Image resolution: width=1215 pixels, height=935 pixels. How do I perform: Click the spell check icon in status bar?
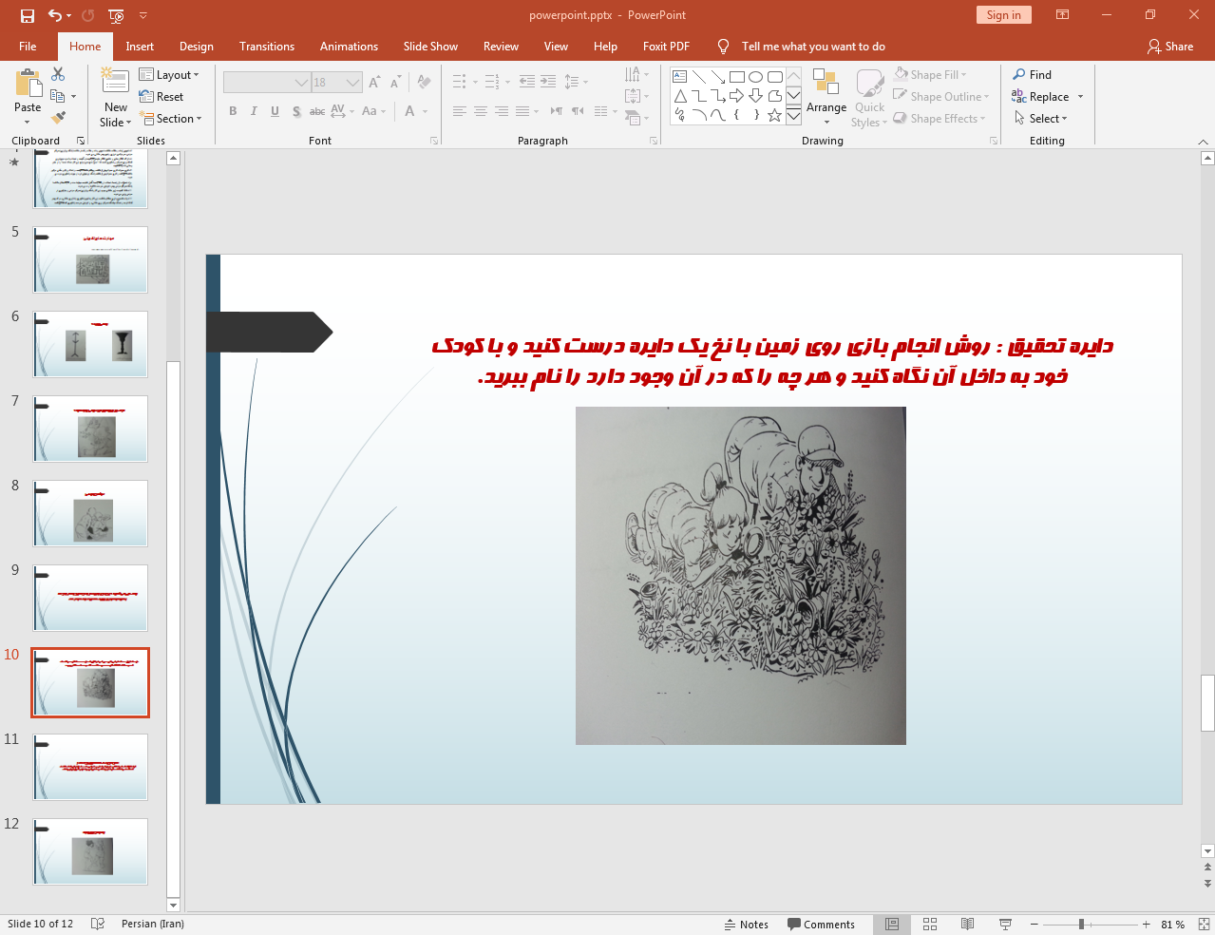pyautogui.click(x=97, y=925)
